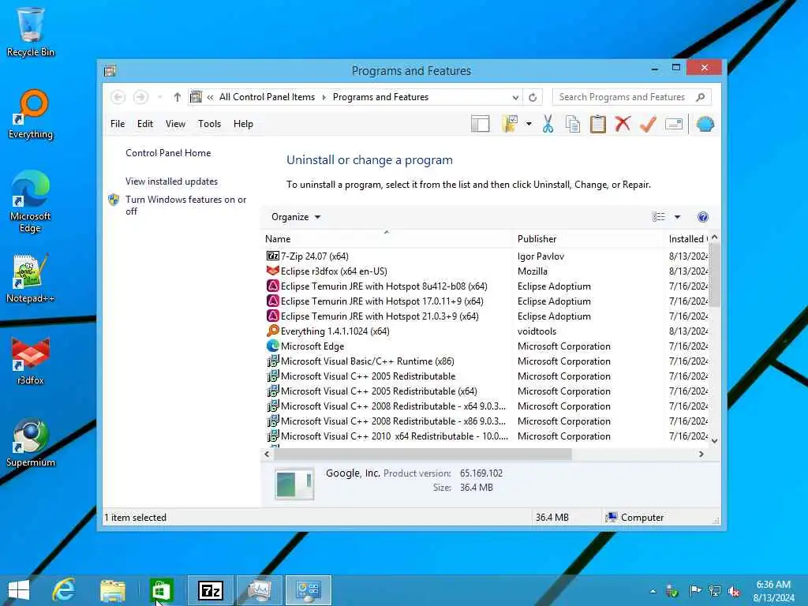Click the orange checkmark Properties icon

pyautogui.click(x=649, y=124)
